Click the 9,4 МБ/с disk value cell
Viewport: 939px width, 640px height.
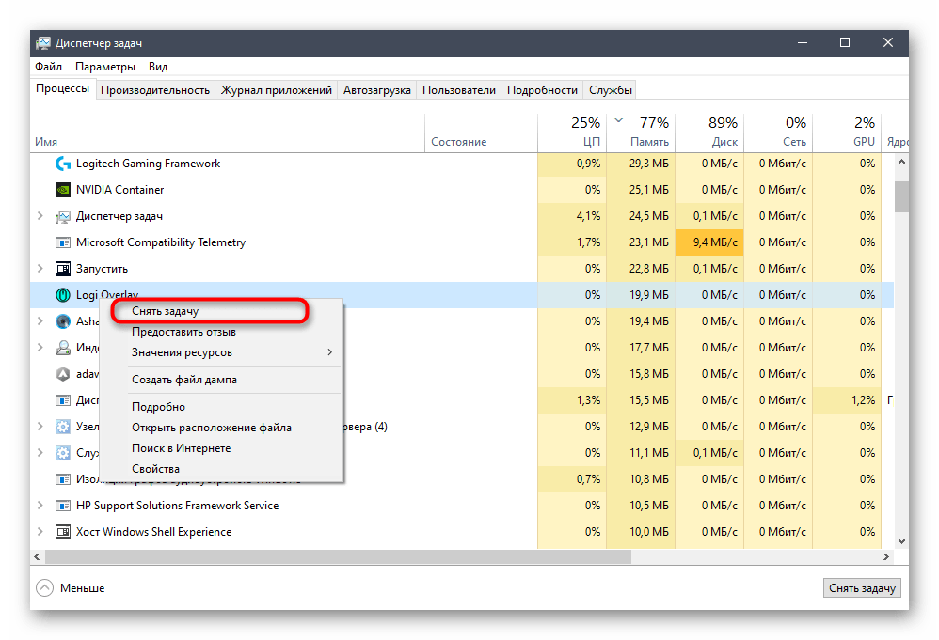click(710, 242)
